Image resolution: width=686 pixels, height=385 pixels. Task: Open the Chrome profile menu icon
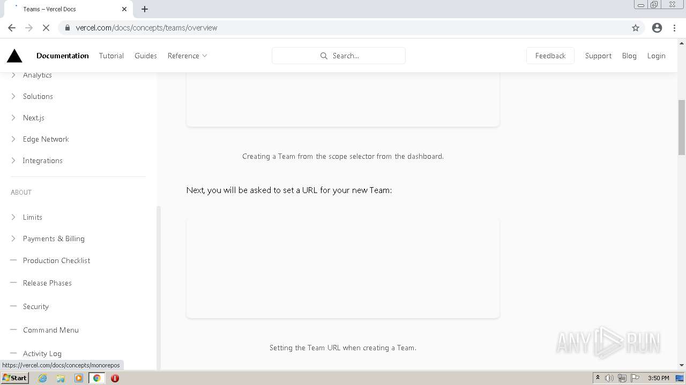click(657, 28)
